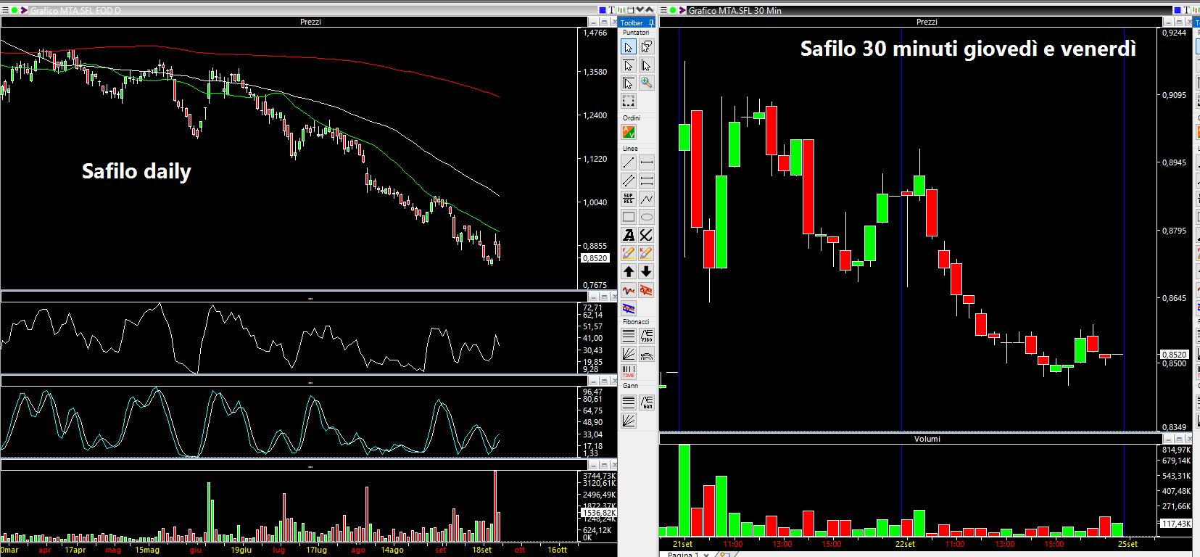Click the Volumi panel header
Image resolution: width=1200 pixels, height=557 pixels.
pos(927,439)
